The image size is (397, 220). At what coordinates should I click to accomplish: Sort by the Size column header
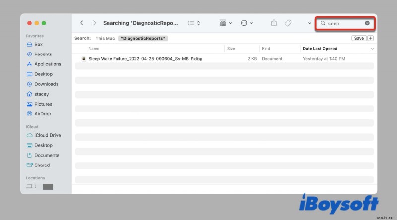tap(231, 48)
